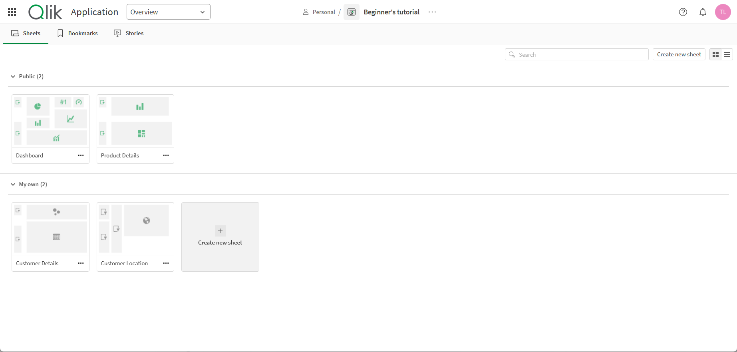Click the Create new sheet tile label
The image size is (737, 352).
click(220, 243)
